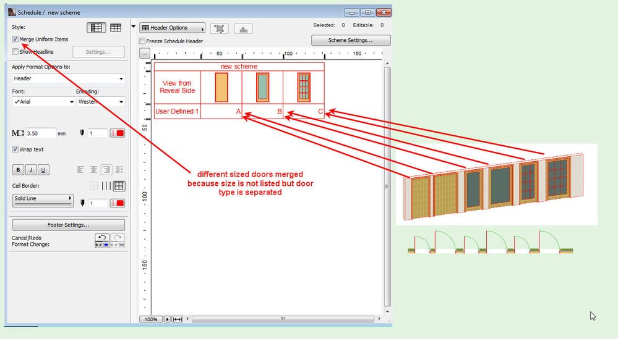Click the horizontal scrollbar right arrow
The height and width of the screenshot is (339, 618).
(379, 319)
